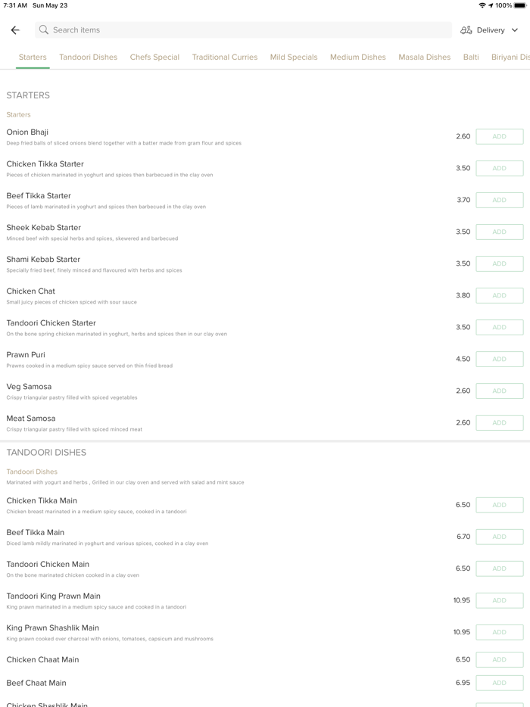Add Chicken Tikka Starter to order
Screen dimensions: 530x707
click(499, 169)
